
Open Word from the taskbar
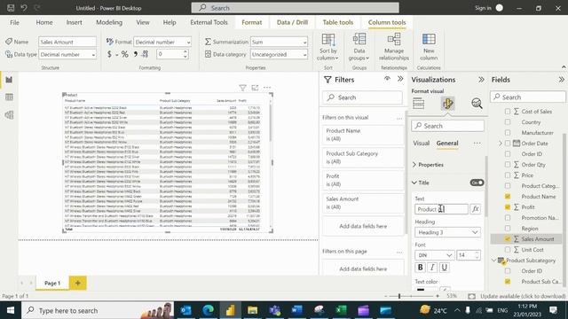pyautogui.click(x=296, y=310)
